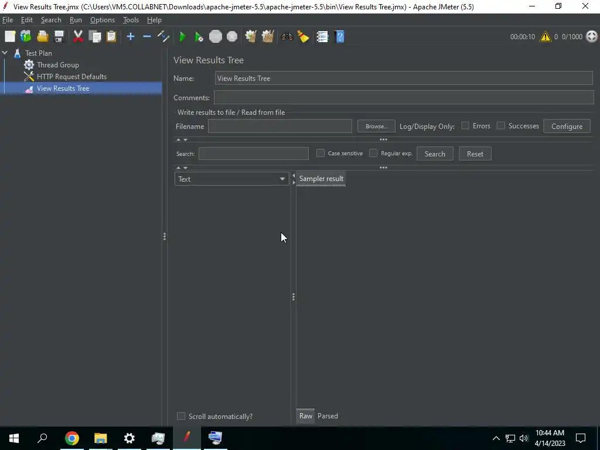This screenshot has height=450, width=600.
Task: Click the Clear results broom icon
Action: coord(251,37)
